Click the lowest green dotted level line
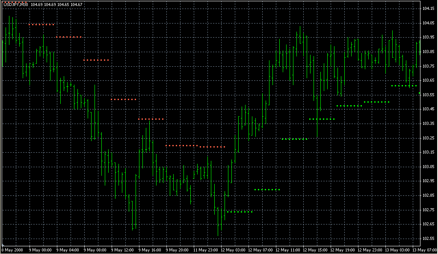Viewport: 438px width, 254px height. click(x=240, y=212)
